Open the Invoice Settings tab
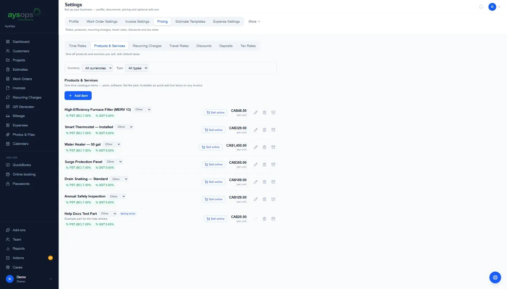This screenshot has width=507, height=289. point(137,22)
